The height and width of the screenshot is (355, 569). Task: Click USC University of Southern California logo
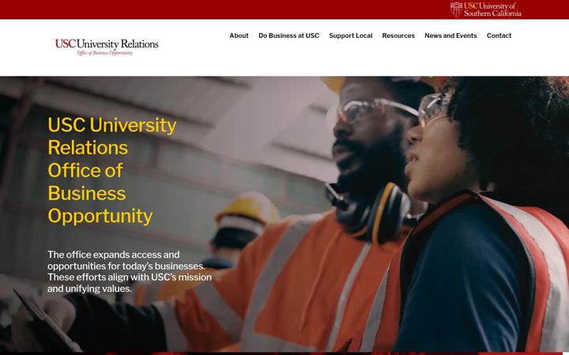click(x=485, y=9)
